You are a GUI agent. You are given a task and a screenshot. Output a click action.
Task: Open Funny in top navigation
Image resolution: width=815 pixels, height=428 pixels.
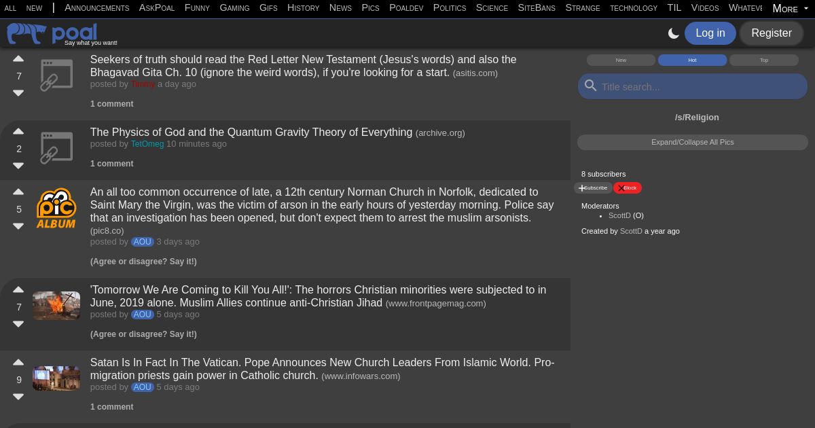click(197, 8)
